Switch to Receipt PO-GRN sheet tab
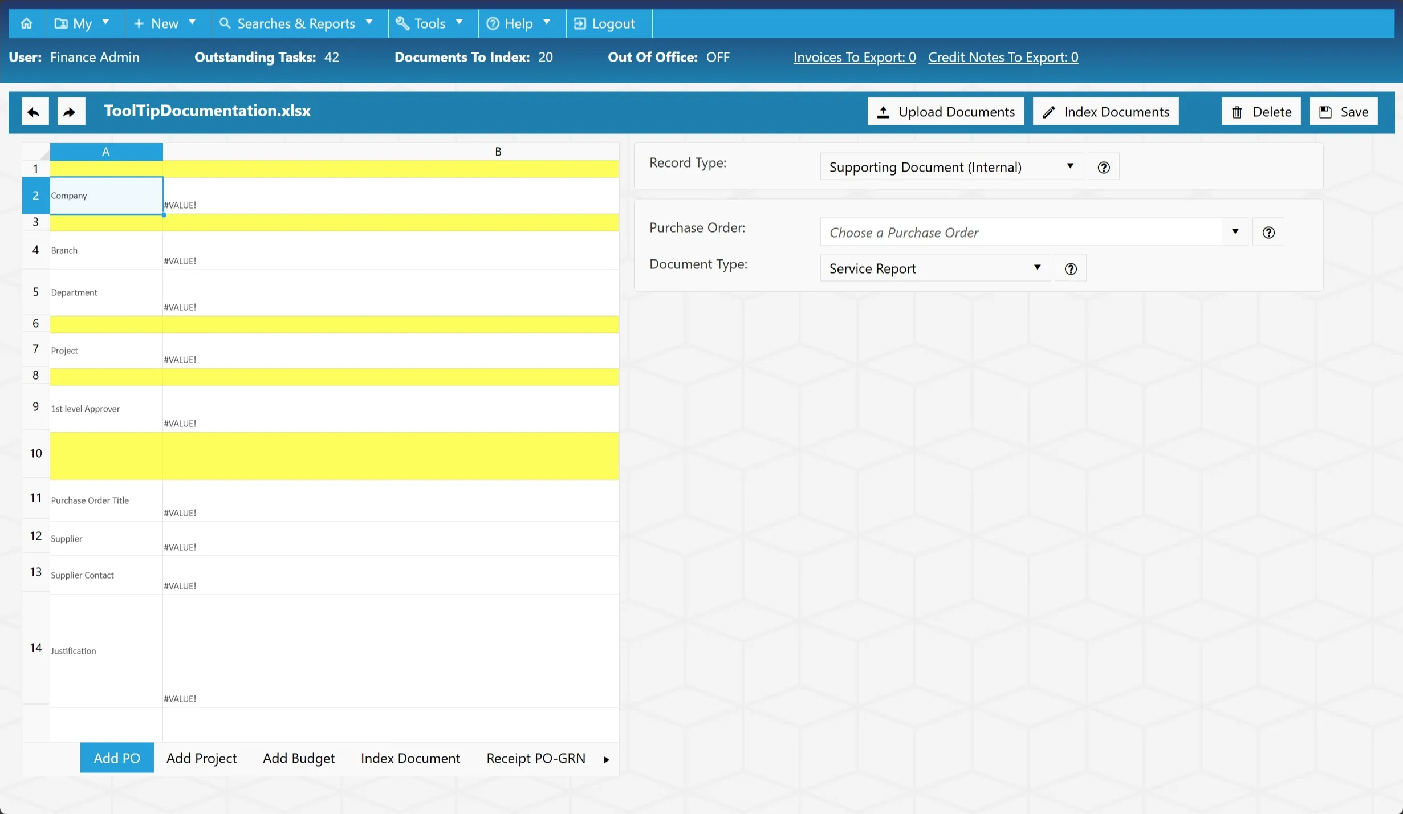This screenshot has height=814, width=1403. coord(536,758)
